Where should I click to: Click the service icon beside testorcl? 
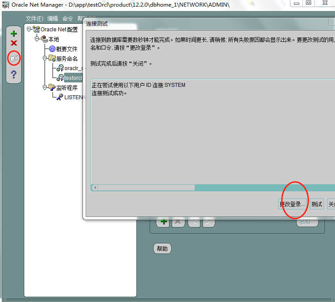(60, 78)
